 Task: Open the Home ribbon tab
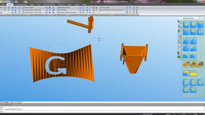[x=3, y=4]
